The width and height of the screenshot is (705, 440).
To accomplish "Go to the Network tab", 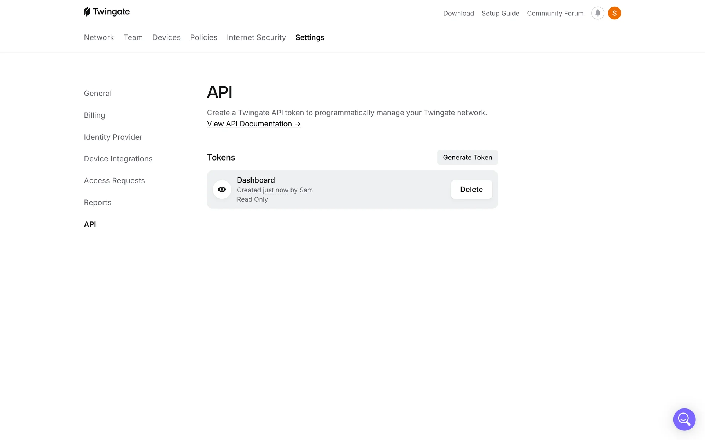I will (x=99, y=37).
